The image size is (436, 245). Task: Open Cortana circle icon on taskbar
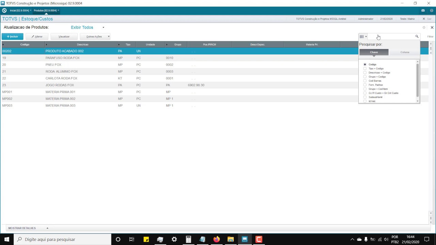click(x=118, y=239)
